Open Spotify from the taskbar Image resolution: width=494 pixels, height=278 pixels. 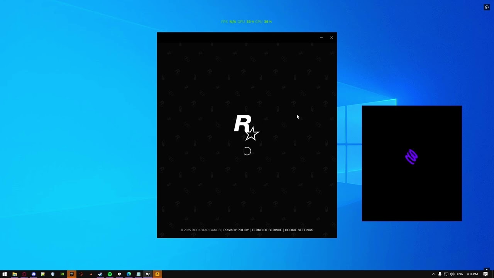point(110,274)
